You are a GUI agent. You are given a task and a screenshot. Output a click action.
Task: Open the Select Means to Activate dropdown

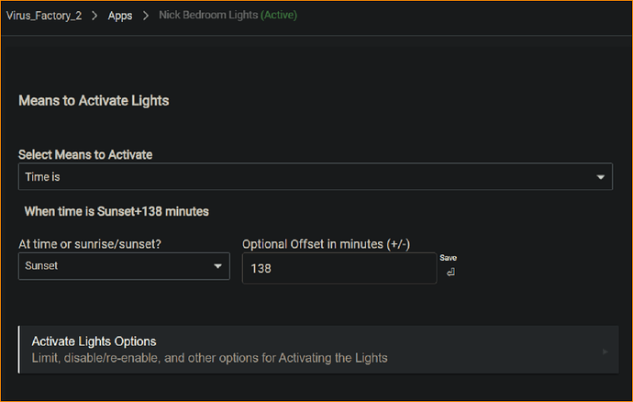[315, 176]
